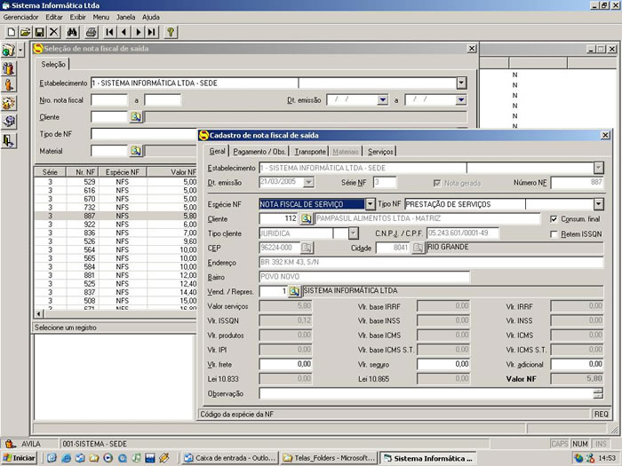Switch to Telas_Folders taskbar button
622x466 pixels.
330,458
